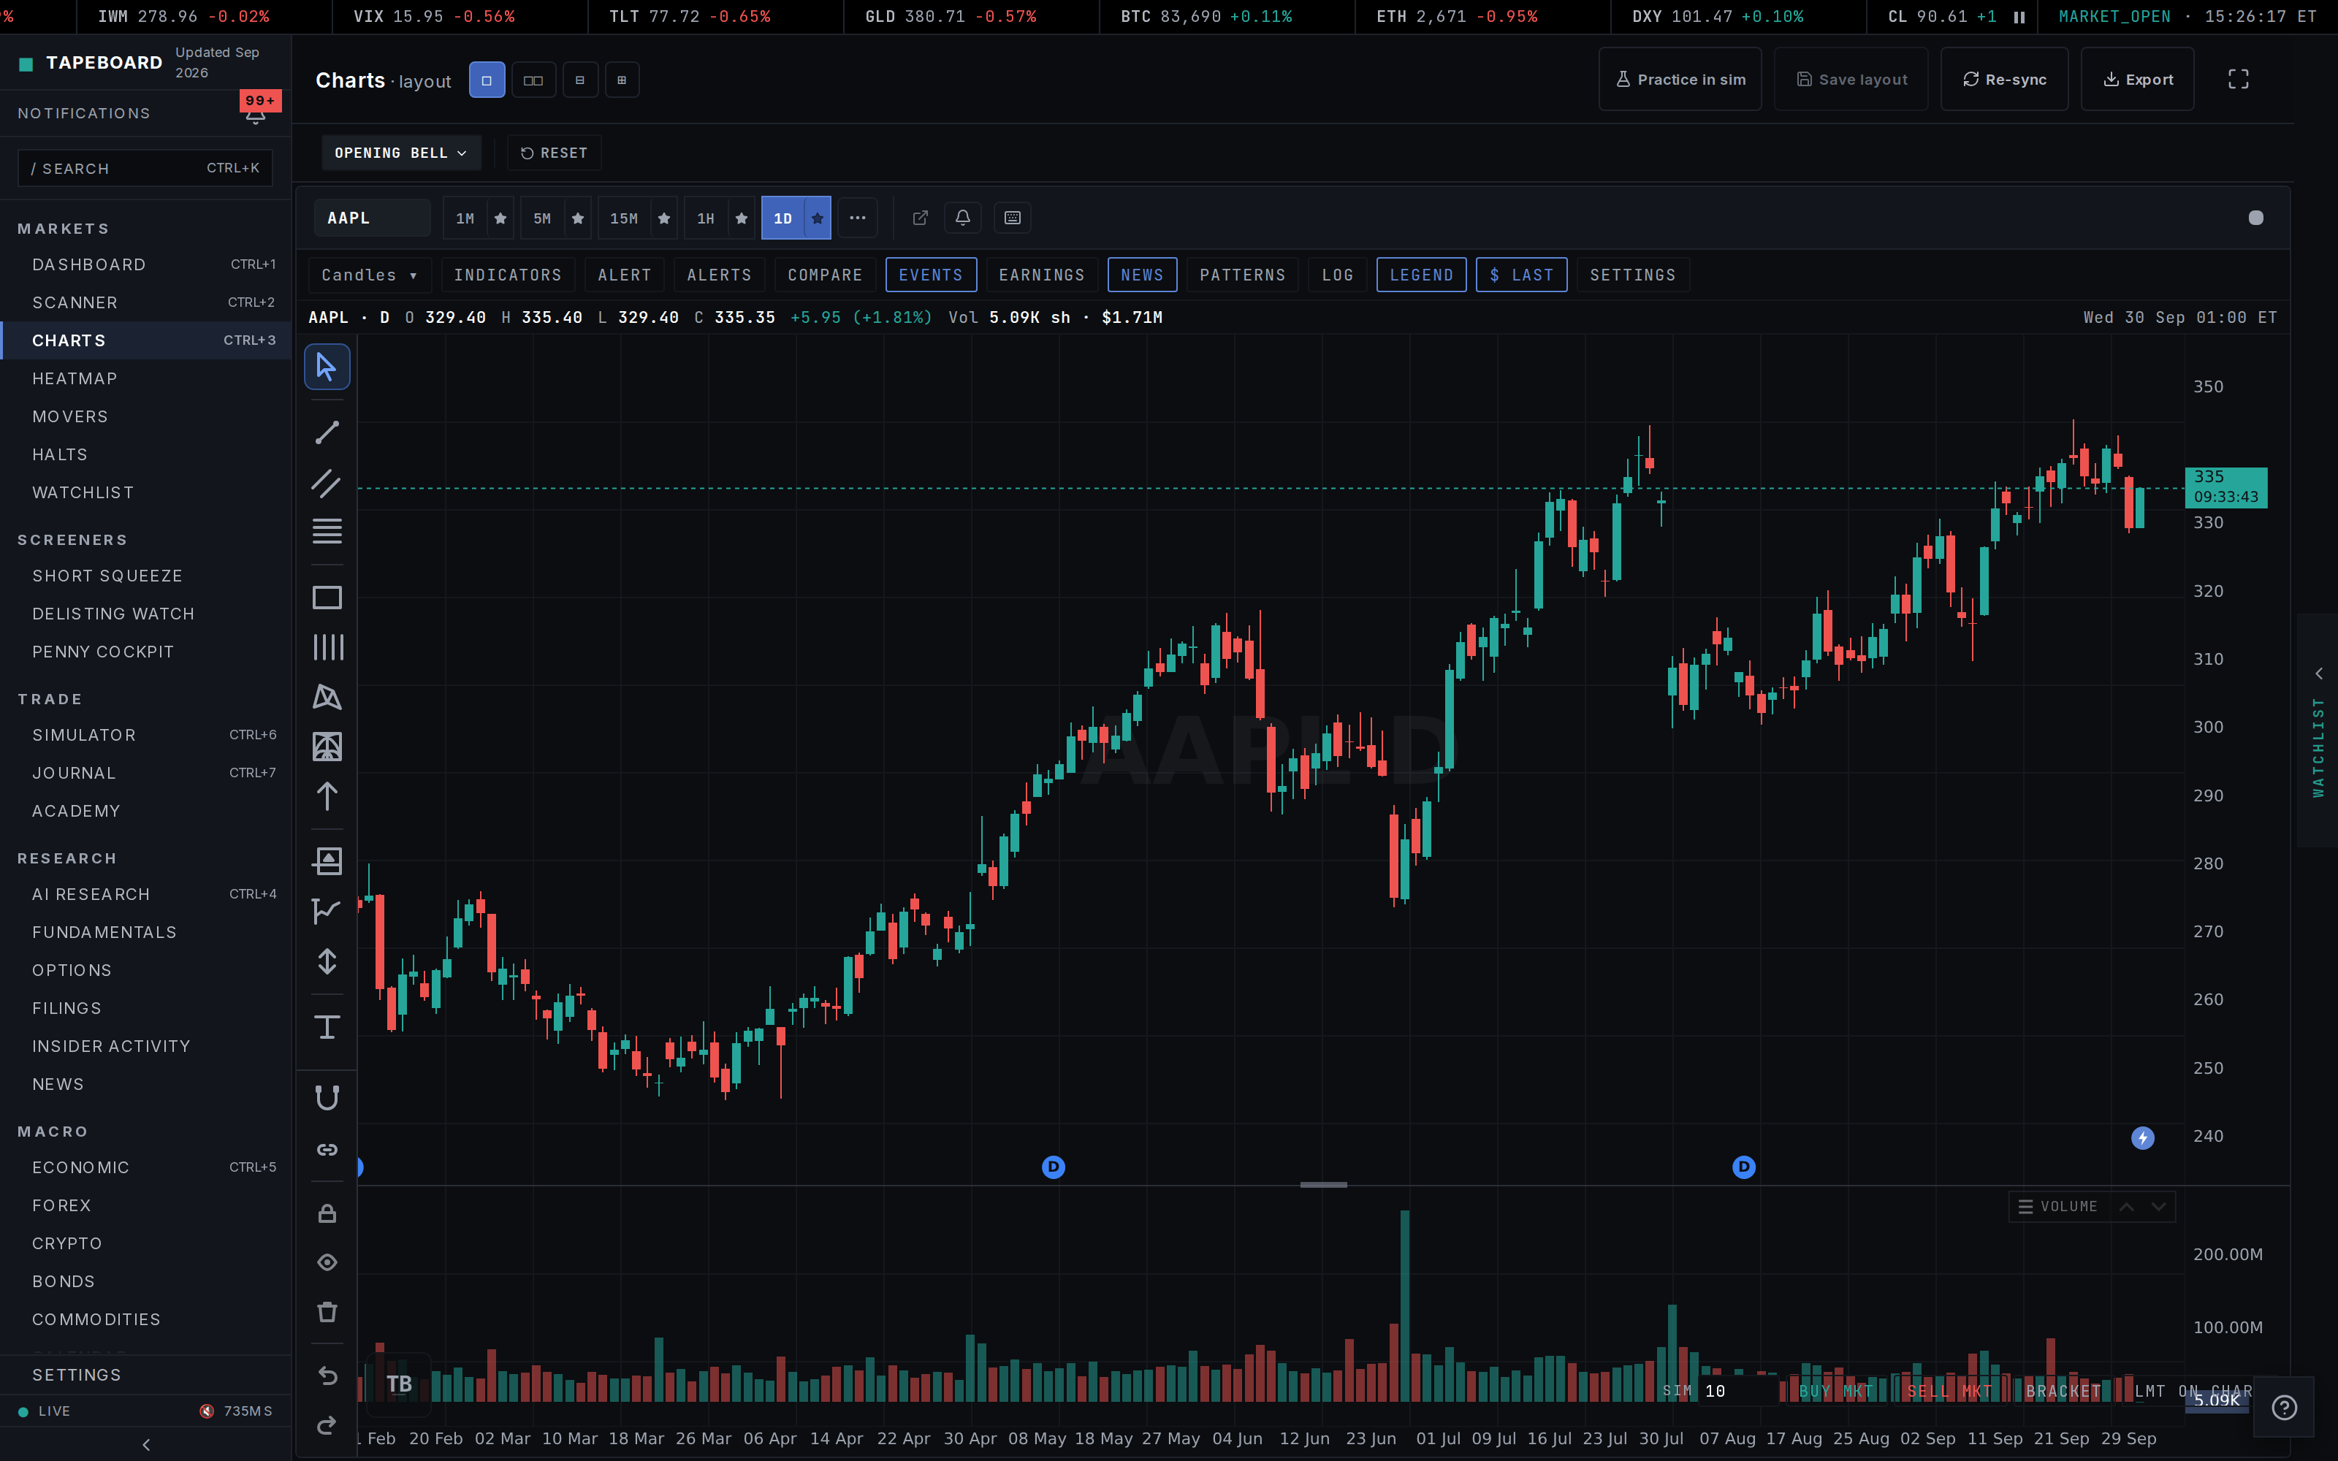Image resolution: width=2338 pixels, height=1461 pixels.
Task: Toggle the NEWS overlay
Action: point(1142,275)
